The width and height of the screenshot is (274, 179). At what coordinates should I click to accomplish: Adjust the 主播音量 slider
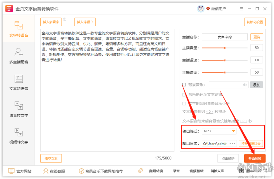point(225,48)
